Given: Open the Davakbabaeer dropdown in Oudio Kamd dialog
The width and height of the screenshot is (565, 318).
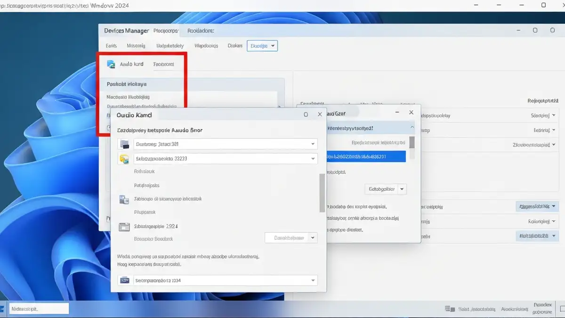Looking at the screenshot, I should click(313, 238).
